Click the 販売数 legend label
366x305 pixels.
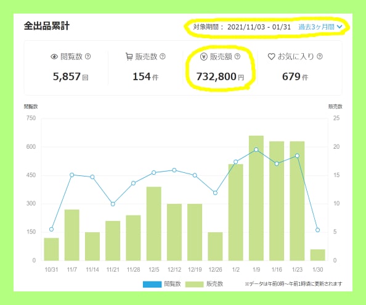pos(215,284)
